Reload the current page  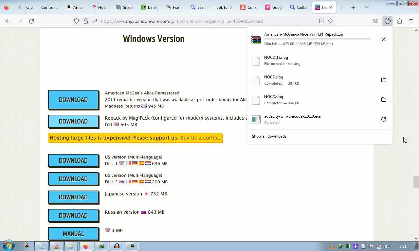31,21
